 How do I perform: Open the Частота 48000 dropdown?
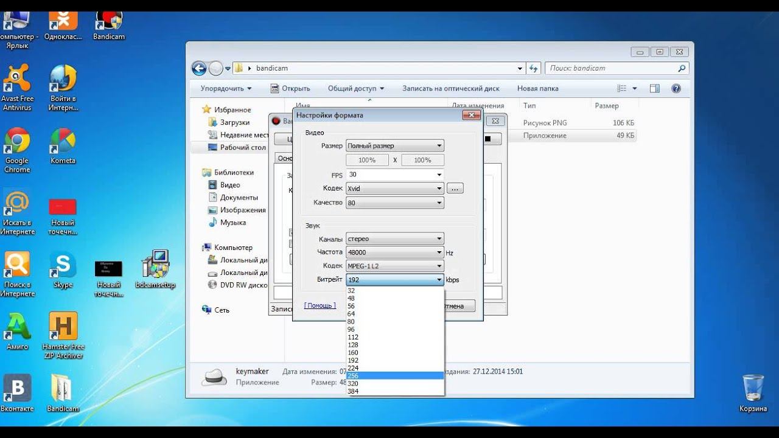point(395,252)
